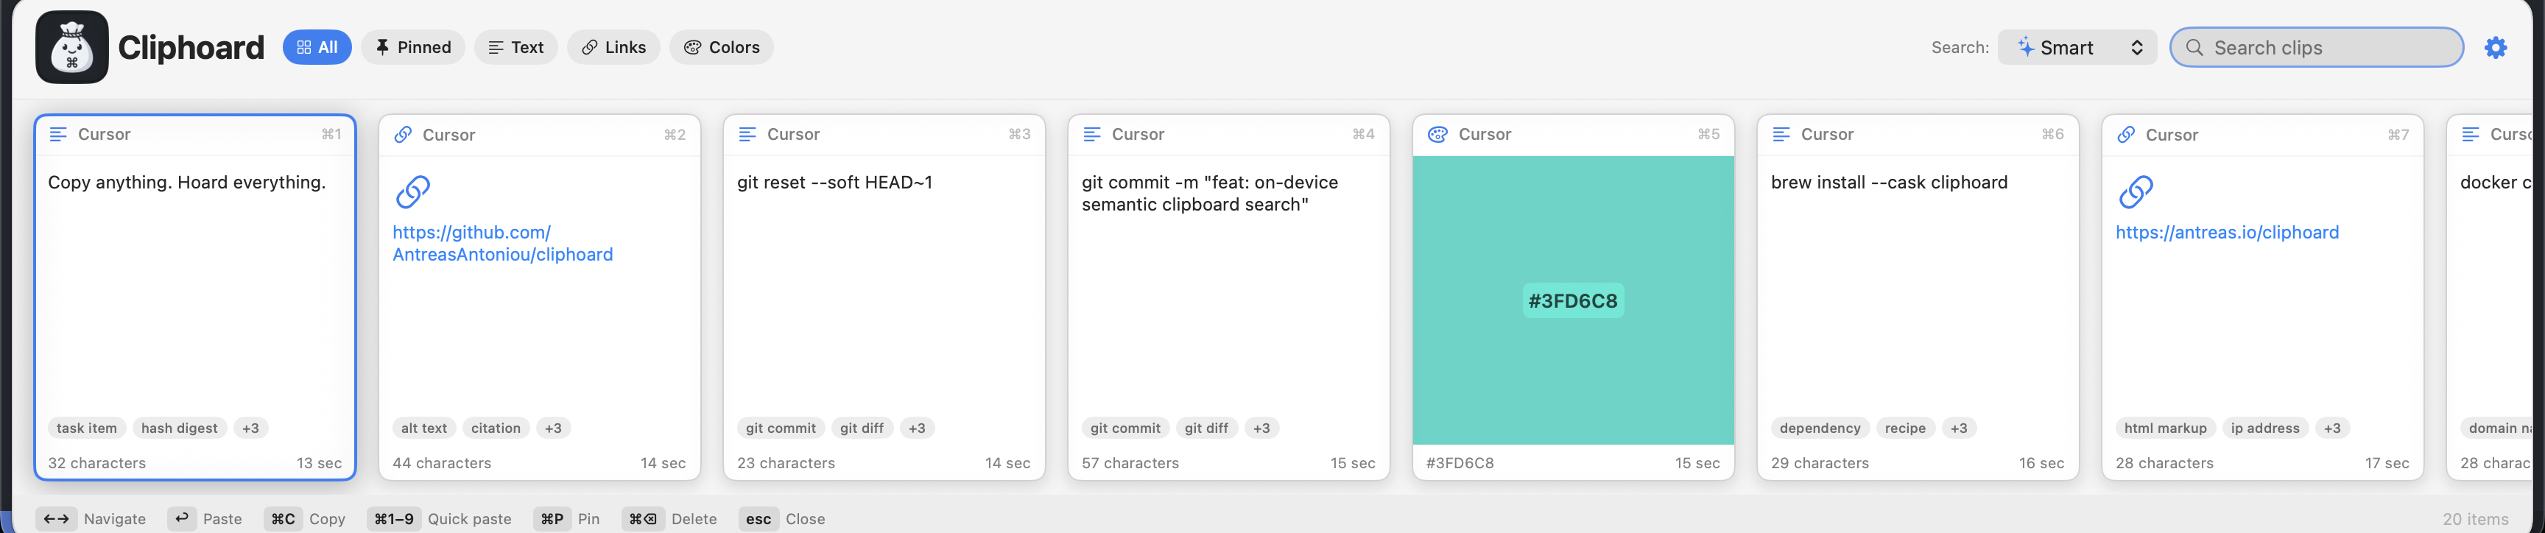Click link icon in antreas.io clip card
2545x533 pixels.
click(2135, 191)
